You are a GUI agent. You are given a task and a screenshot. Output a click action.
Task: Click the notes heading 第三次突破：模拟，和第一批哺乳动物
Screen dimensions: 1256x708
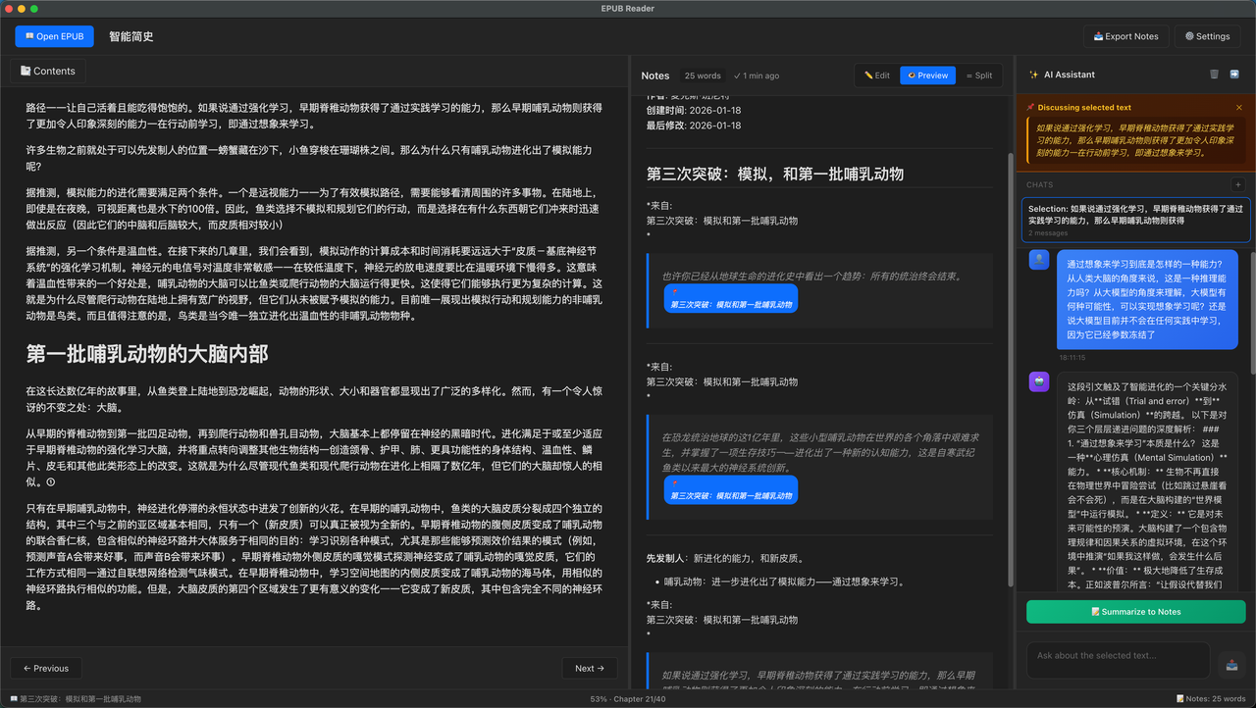point(775,174)
